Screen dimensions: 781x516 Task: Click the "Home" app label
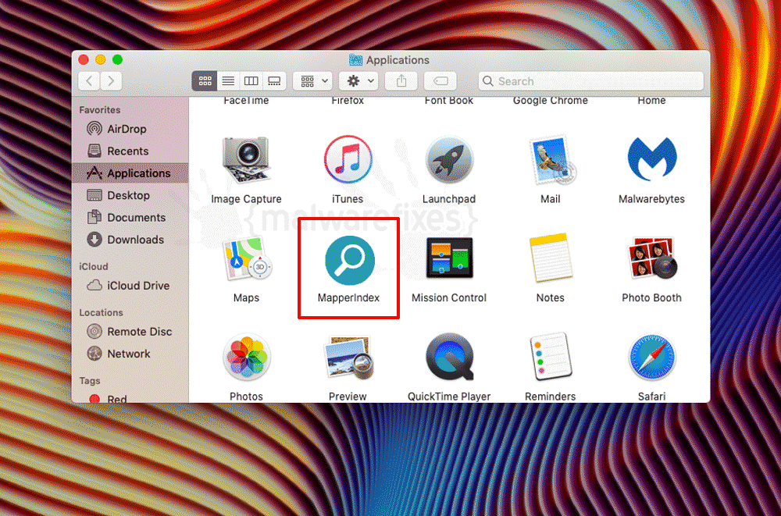pyautogui.click(x=651, y=100)
